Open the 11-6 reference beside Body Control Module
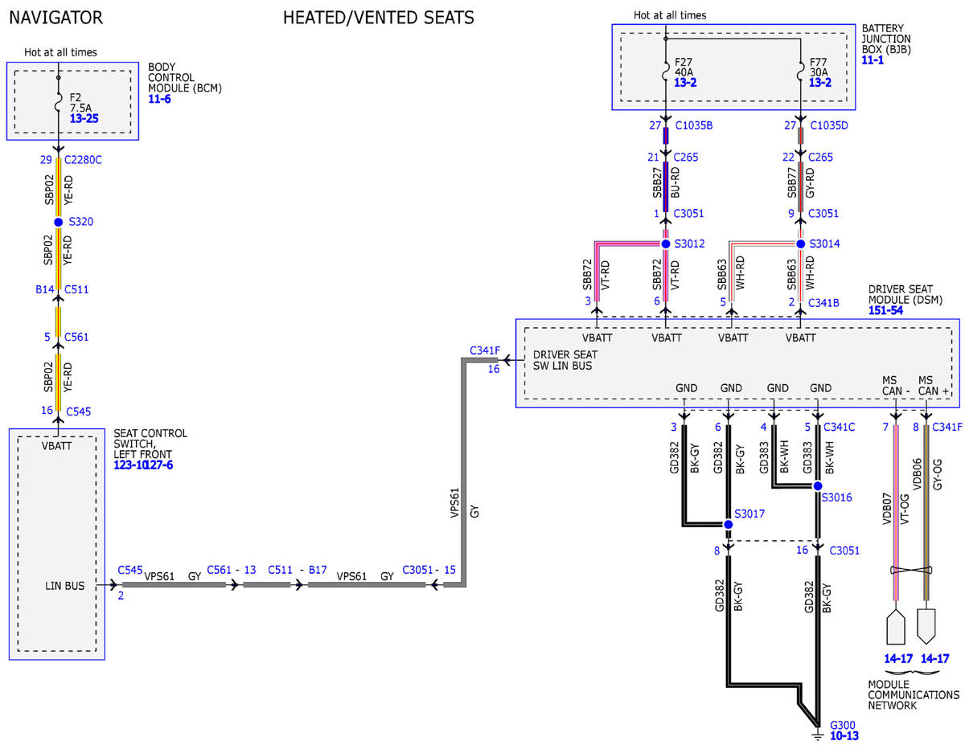This screenshot has width=965, height=745. [x=159, y=99]
